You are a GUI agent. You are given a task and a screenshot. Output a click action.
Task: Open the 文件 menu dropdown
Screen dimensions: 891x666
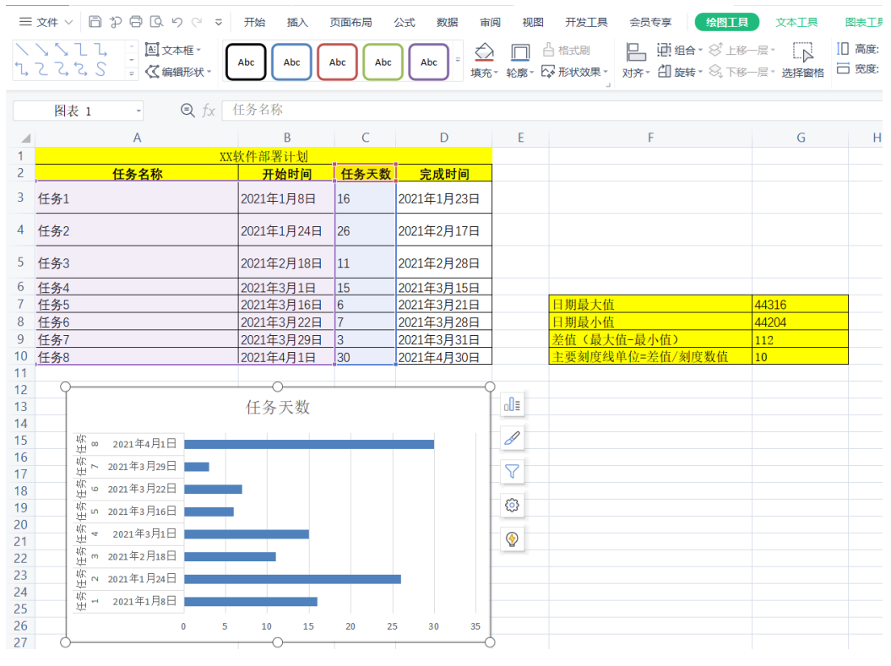[46, 22]
